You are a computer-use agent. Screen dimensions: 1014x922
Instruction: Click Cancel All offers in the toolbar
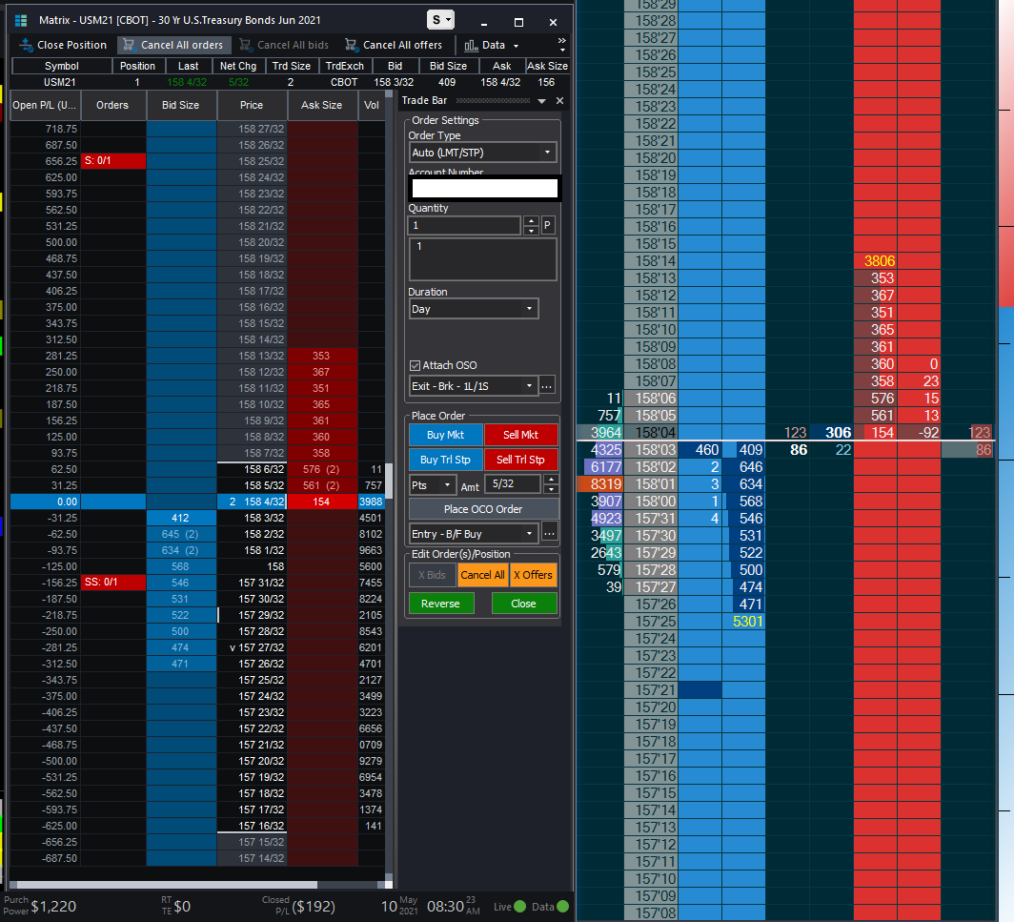[x=394, y=45]
